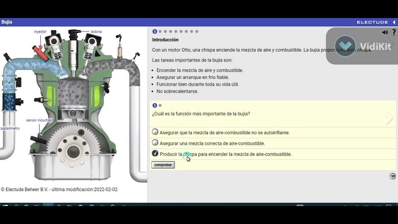Collapse panel using arrow beside ELECTUDE logo
This screenshot has height=224, width=398.
point(394,22)
